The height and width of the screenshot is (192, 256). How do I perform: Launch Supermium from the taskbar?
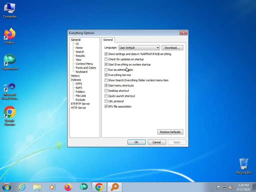(x=83, y=187)
